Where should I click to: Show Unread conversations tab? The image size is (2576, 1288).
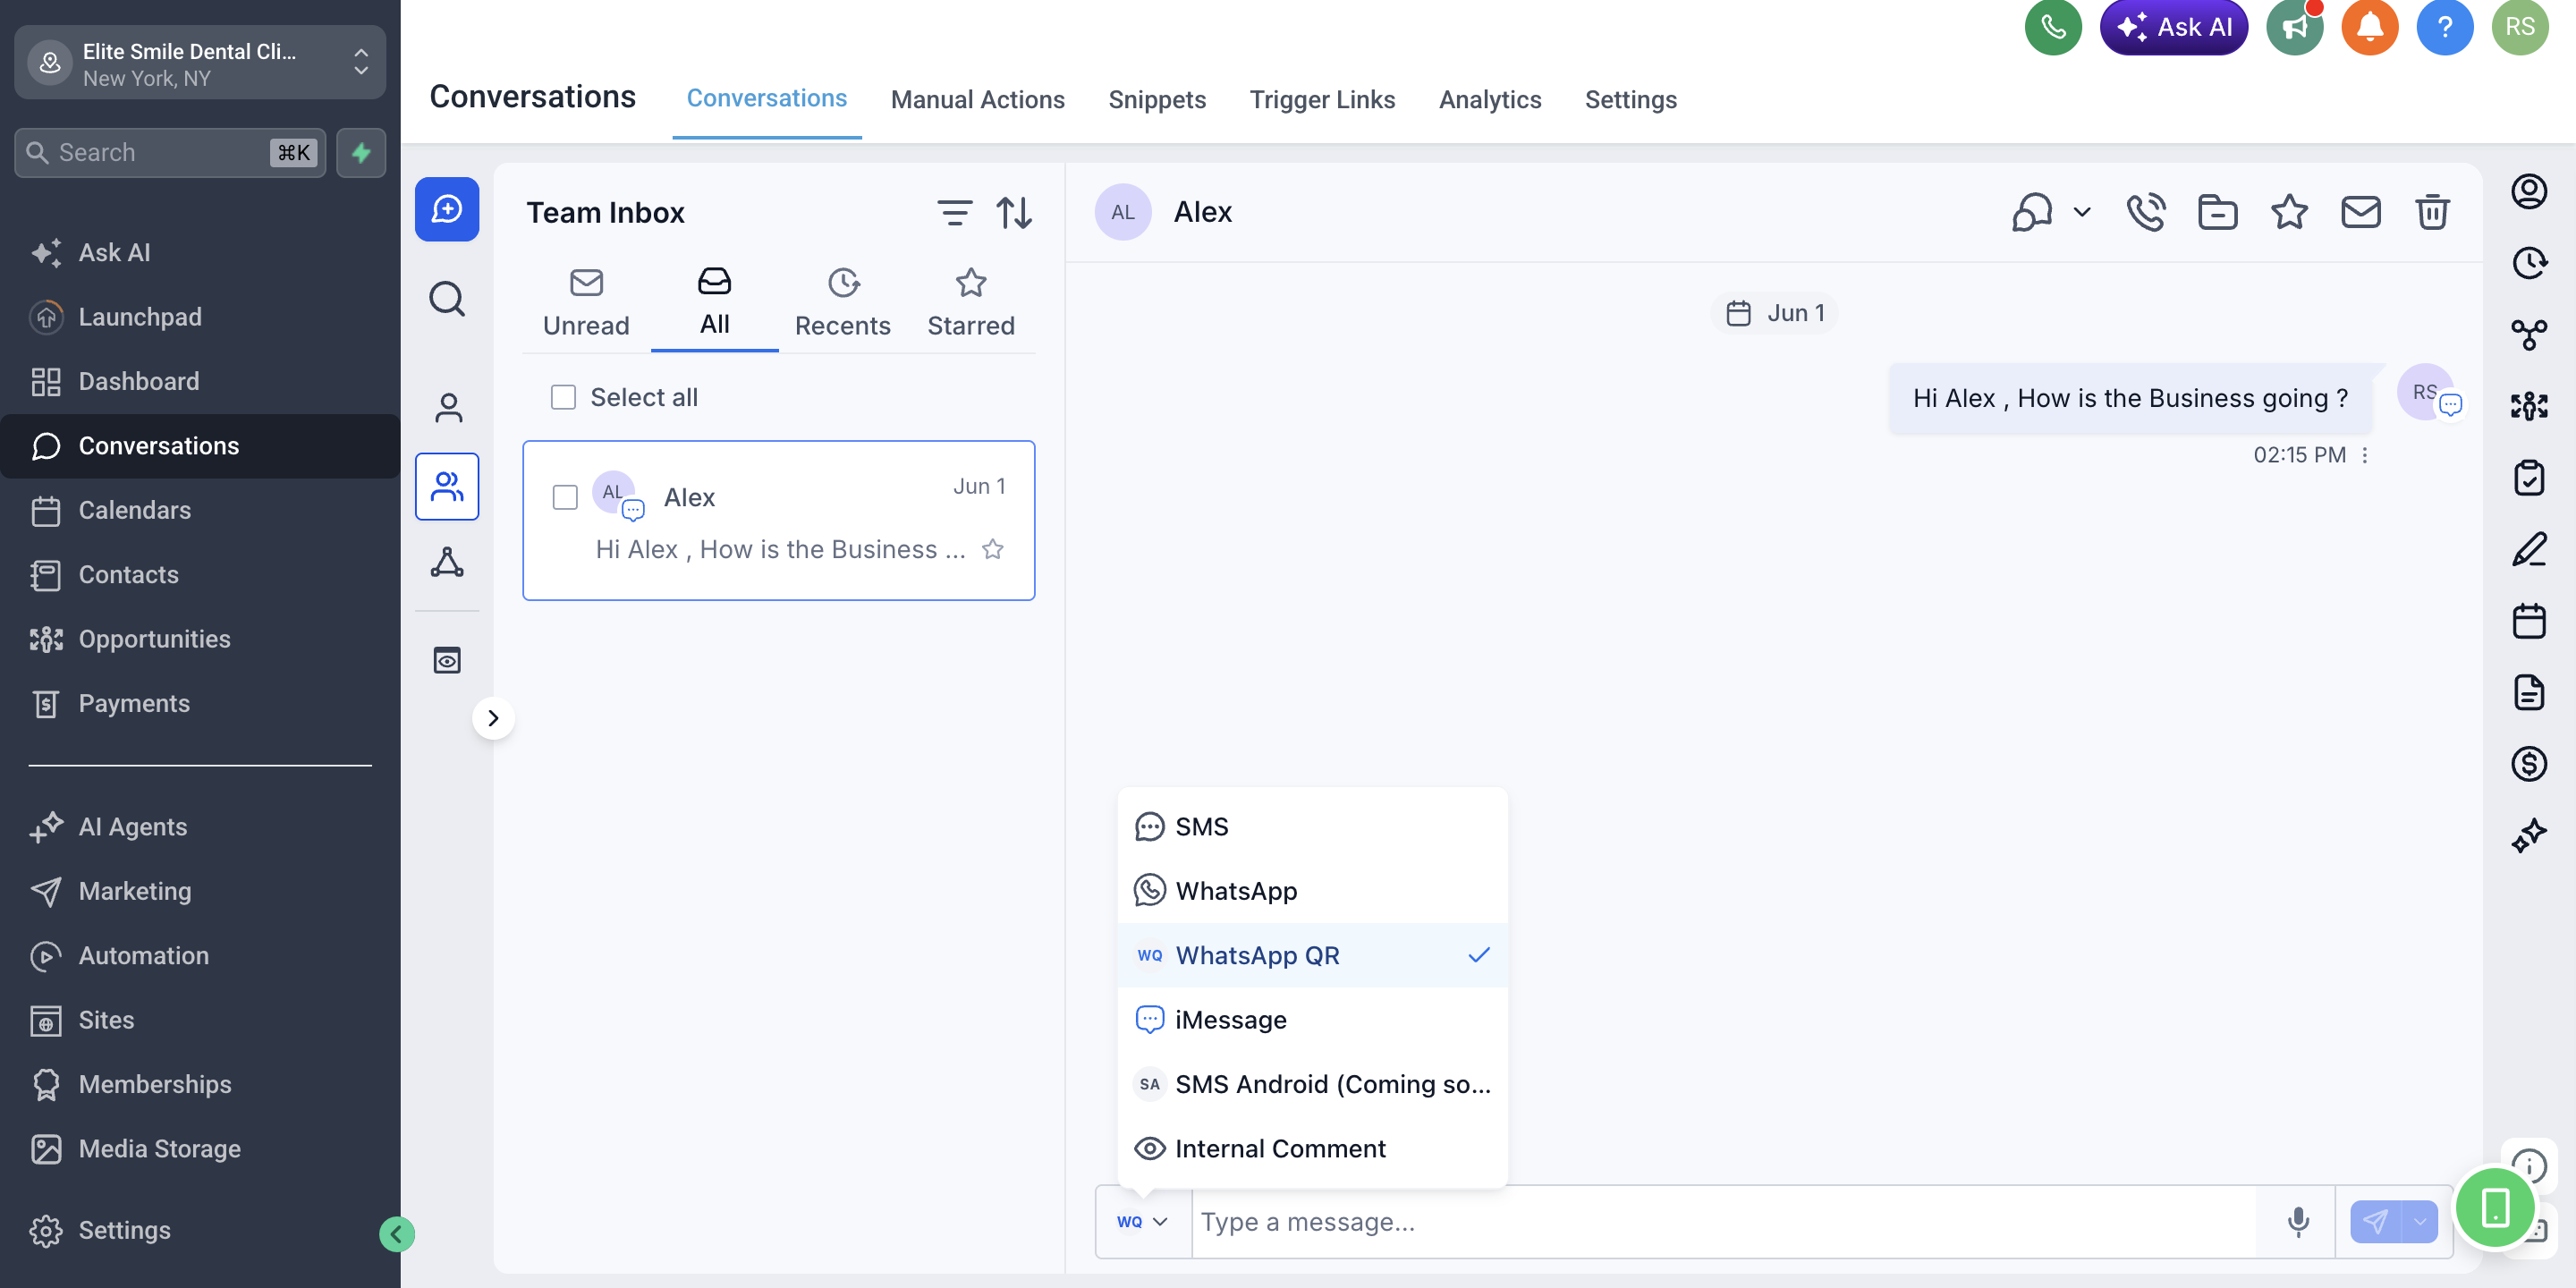[586, 303]
